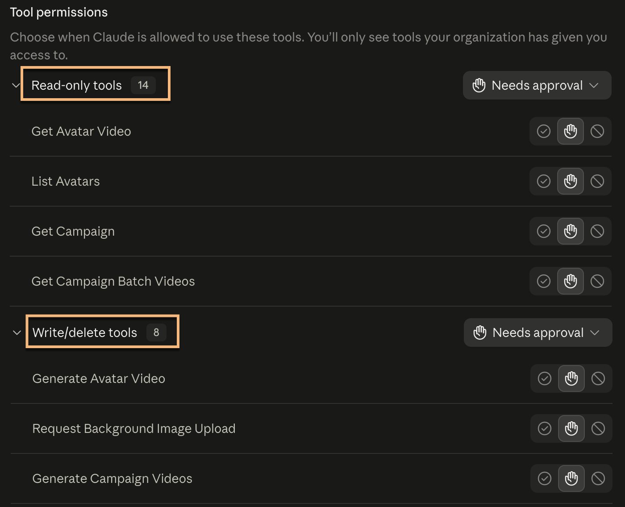Set Get Campaign to needs approval

571,231
